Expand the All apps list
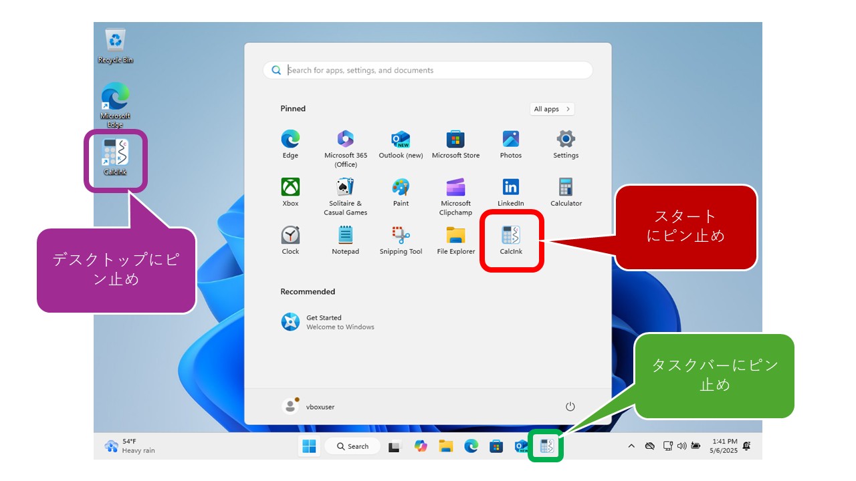The width and height of the screenshot is (856, 481). click(552, 109)
